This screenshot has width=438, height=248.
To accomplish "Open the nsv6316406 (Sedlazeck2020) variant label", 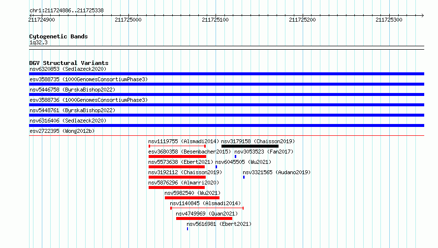I will (x=68, y=121).
